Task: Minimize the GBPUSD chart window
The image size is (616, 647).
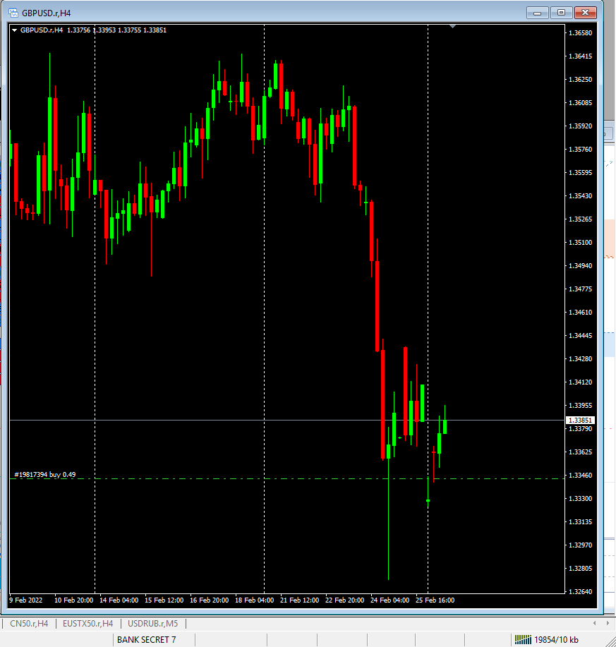Action: pyautogui.click(x=537, y=13)
